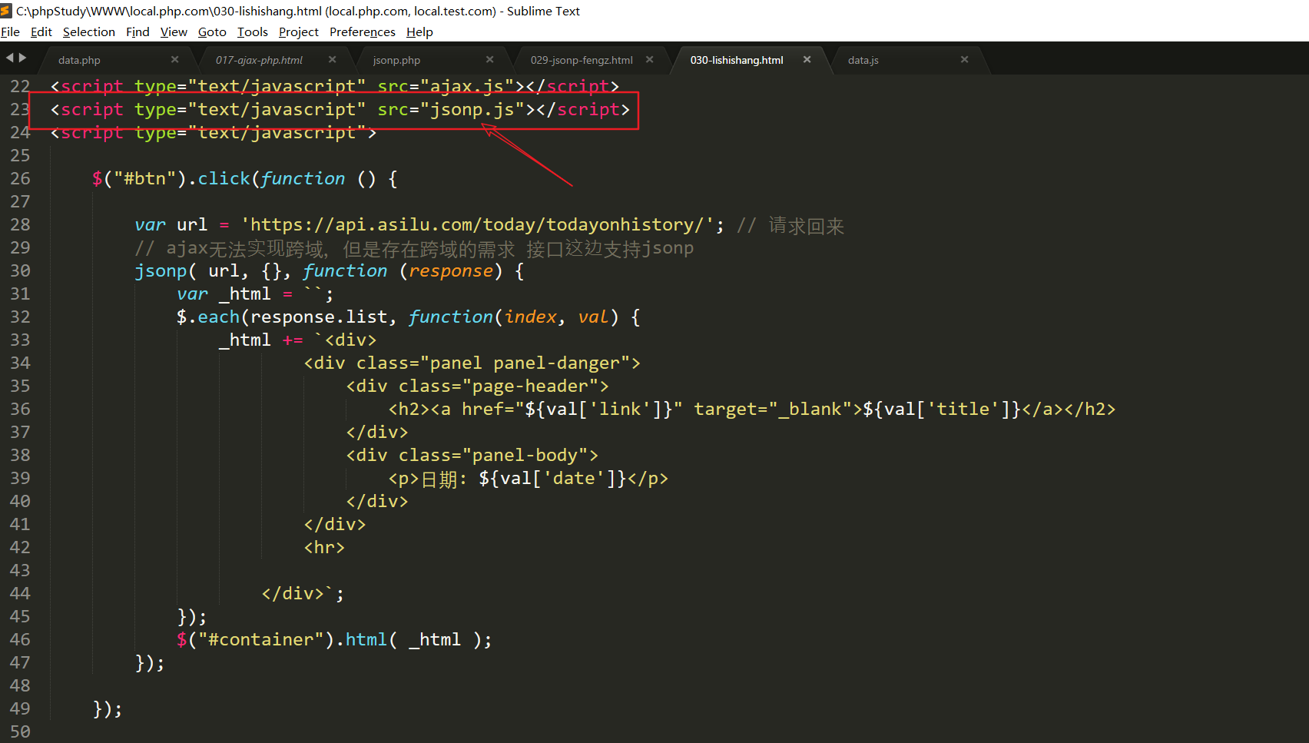This screenshot has width=1309, height=743.
Task: Open the Selection menu
Action: click(x=88, y=32)
